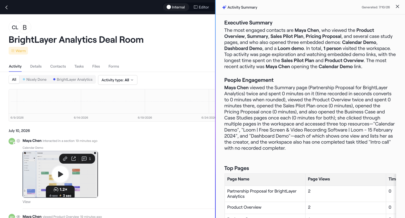Click the Calendar Demo section label
The image size is (405, 218).
point(33,148)
